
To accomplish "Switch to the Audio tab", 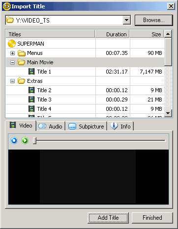I will pyautogui.click(x=51, y=126).
